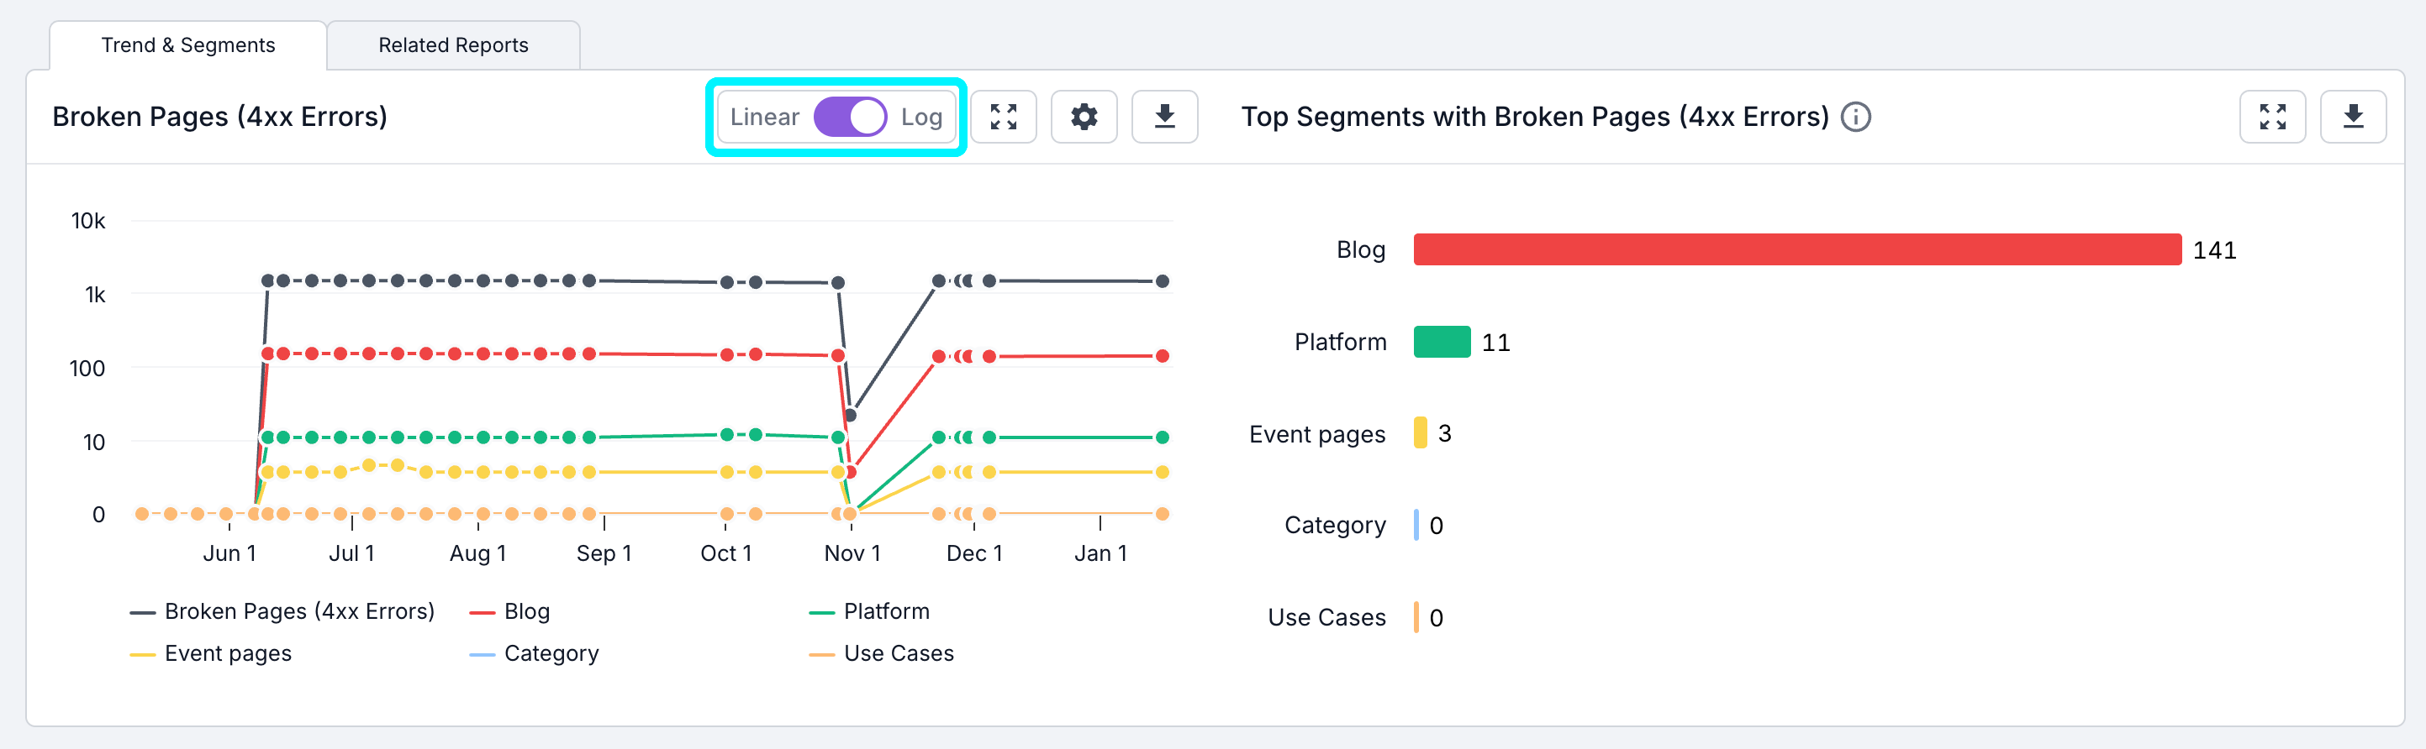Toggle Category series in chart legend
Screen dimensions: 2426x749
tap(550, 653)
